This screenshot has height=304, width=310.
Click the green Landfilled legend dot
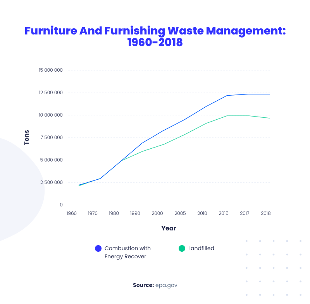pyautogui.click(x=182, y=248)
